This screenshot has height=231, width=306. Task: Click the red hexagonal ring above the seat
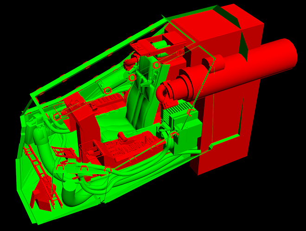pos(157,66)
